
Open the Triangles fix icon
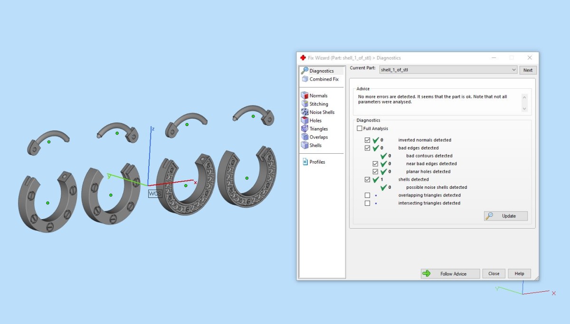pyautogui.click(x=304, y=129)
